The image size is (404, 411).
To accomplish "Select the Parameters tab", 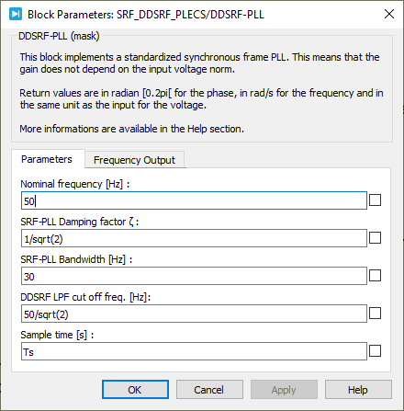I will click(x=47, y=159).
